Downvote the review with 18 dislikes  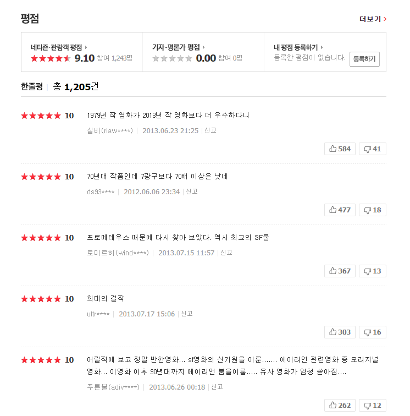[372, 210]
